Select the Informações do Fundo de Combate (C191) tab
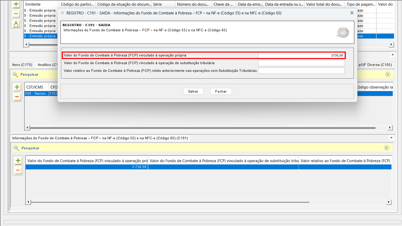 [x=100, y=138]
